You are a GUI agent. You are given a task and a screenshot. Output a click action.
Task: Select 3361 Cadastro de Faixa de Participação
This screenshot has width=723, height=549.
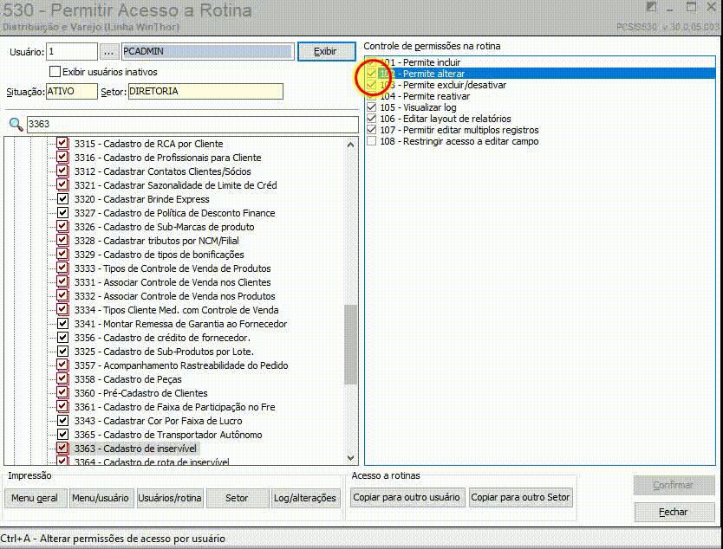coord(175,407)
